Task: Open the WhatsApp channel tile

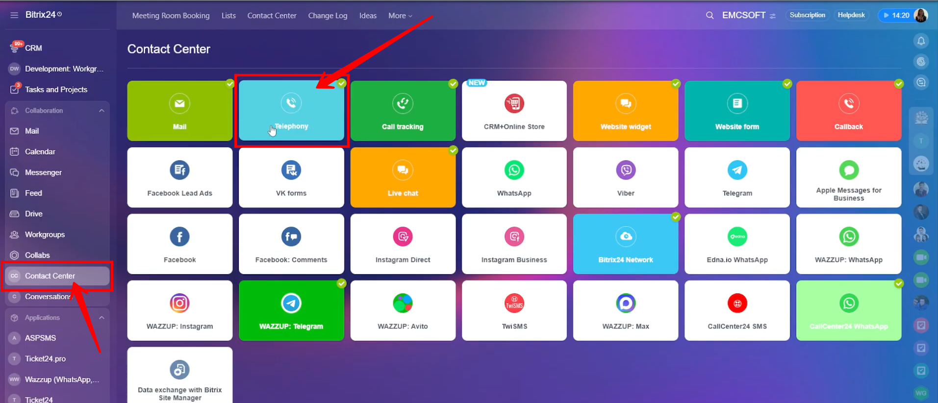Action: pos(514,178)
